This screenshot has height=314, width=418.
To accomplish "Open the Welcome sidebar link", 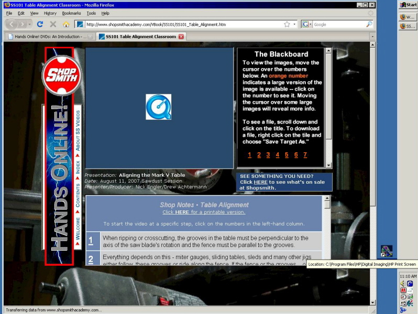I will (78, 229).
